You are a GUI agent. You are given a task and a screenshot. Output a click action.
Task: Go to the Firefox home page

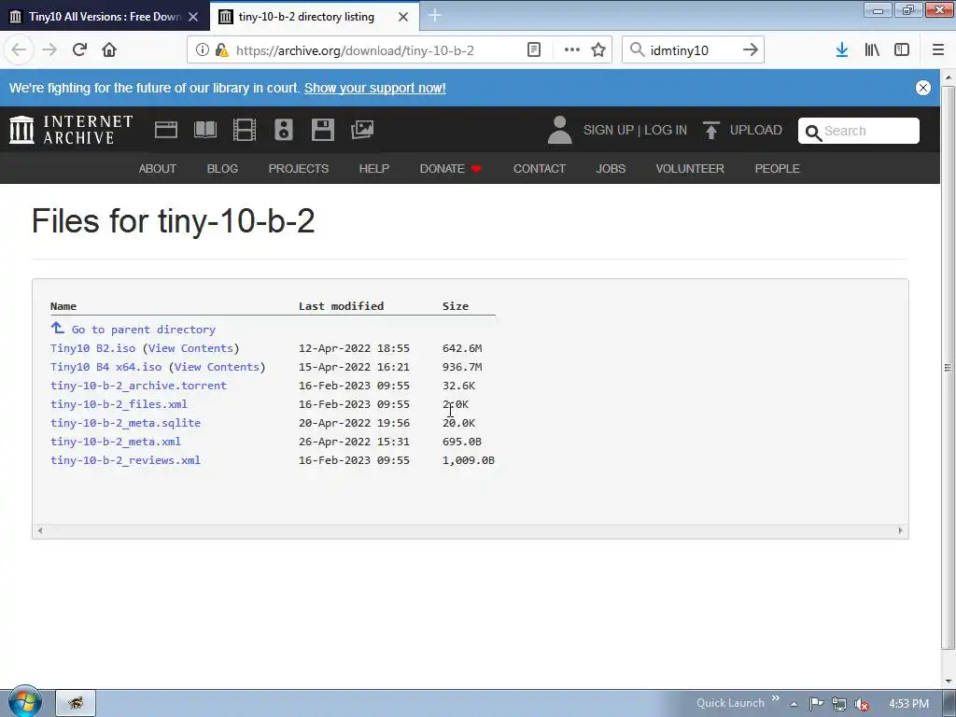tap(109, 50)
